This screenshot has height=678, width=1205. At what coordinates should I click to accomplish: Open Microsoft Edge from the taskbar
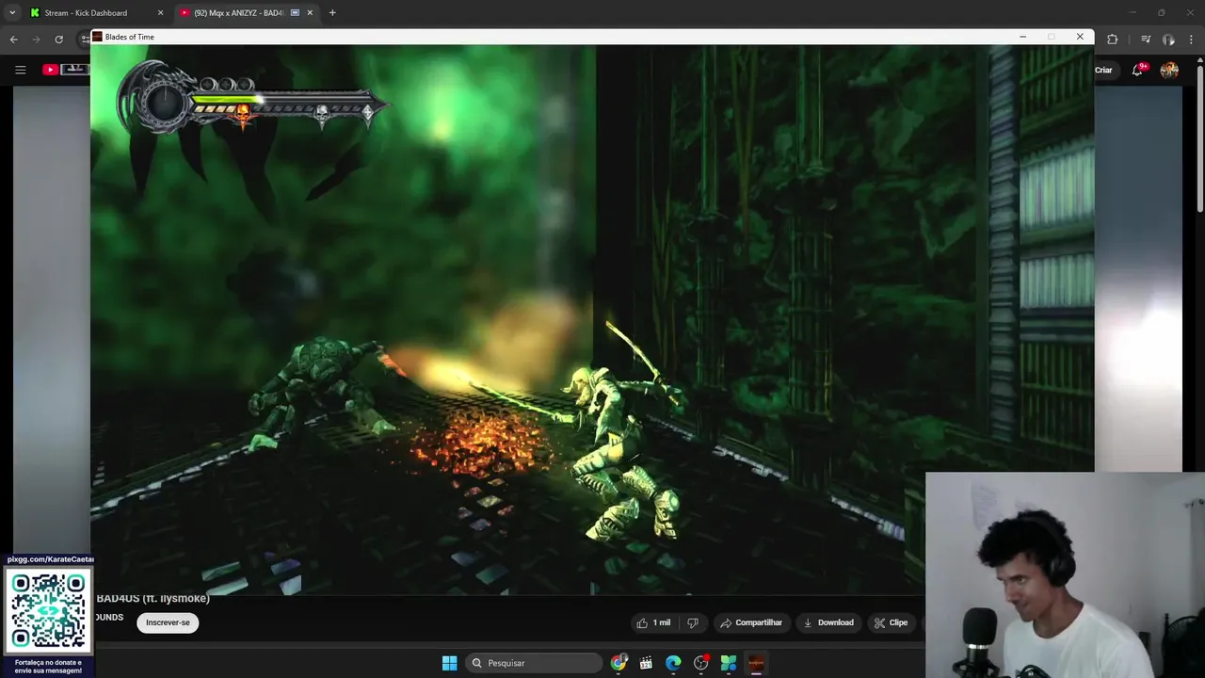673,663
